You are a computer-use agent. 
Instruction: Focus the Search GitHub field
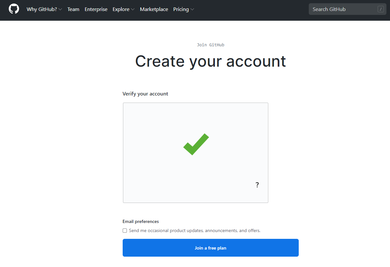[347, 9]
